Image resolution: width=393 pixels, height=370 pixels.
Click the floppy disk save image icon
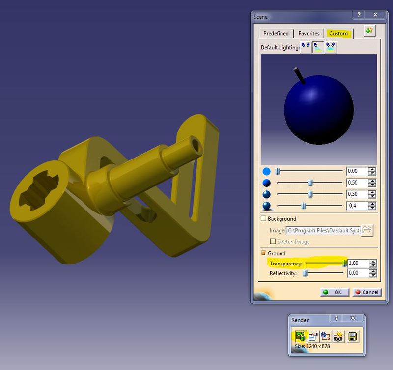click(353, 336)
